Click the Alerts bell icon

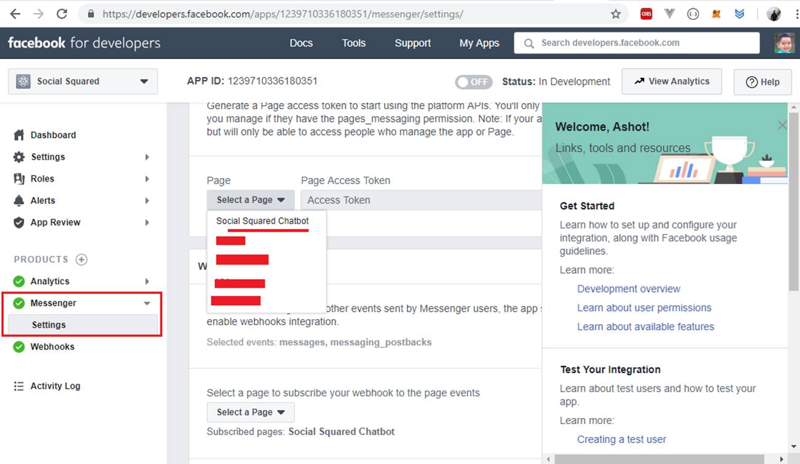coord(19,201)
